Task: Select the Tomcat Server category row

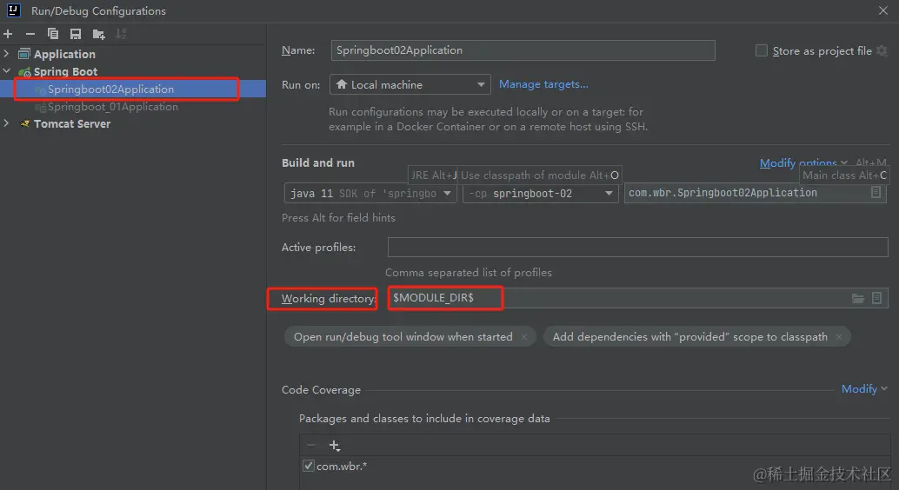Action: pos(133,123)
